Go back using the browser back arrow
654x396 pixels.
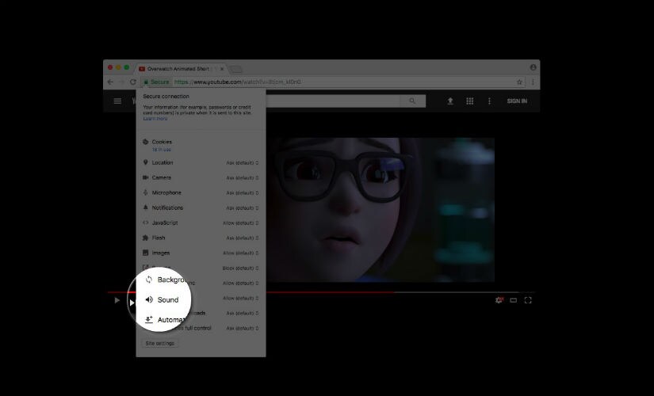(x=110, y=82)
